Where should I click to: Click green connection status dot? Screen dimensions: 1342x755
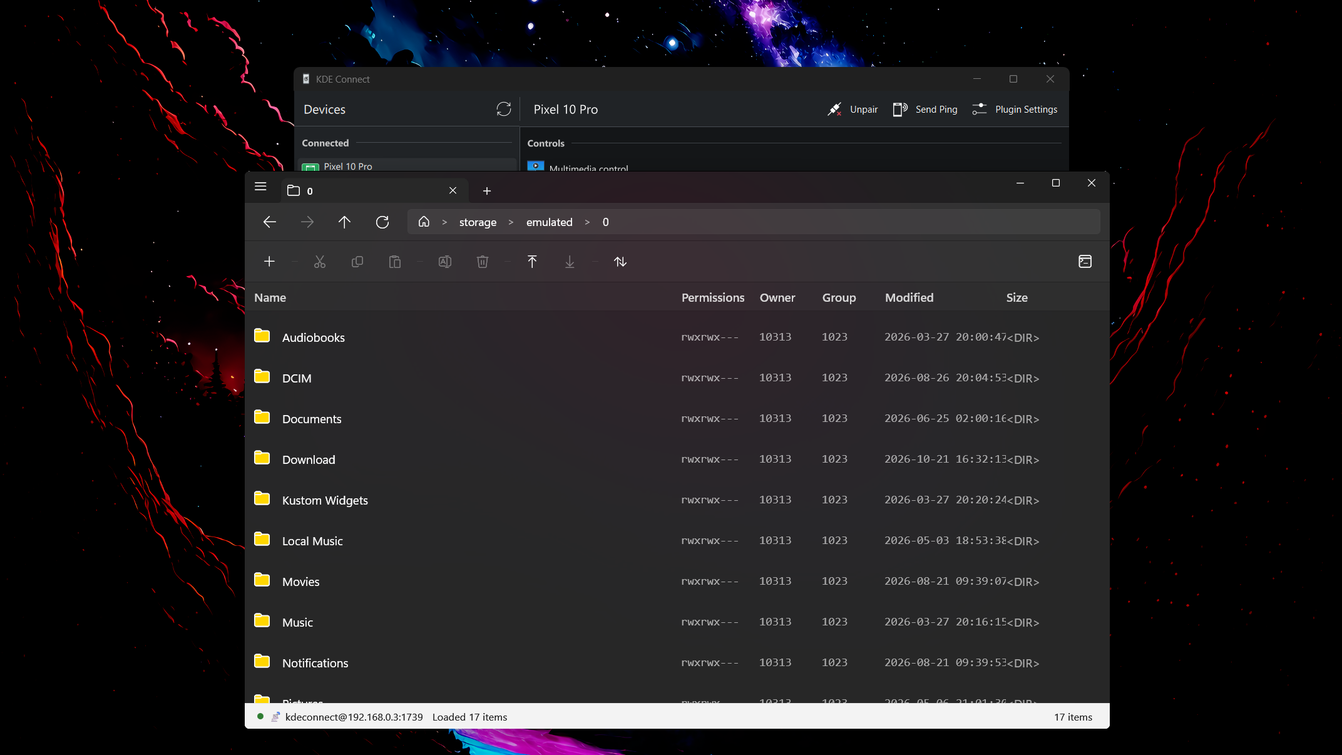(260, 717)
